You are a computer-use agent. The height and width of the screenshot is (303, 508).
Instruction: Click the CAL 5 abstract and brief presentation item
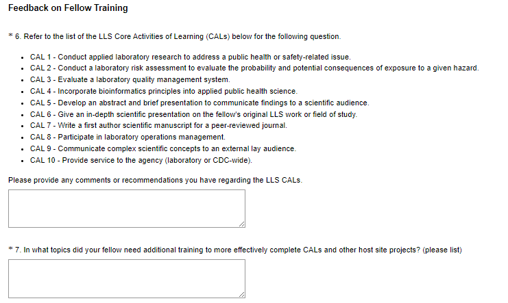point(199,103)
